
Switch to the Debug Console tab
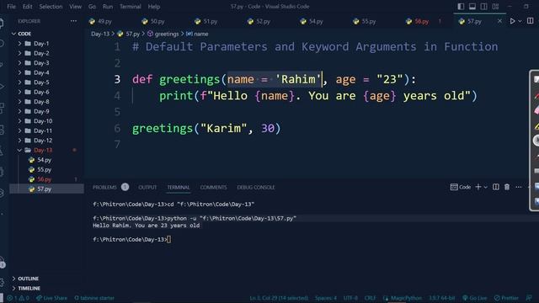point(256,187)
